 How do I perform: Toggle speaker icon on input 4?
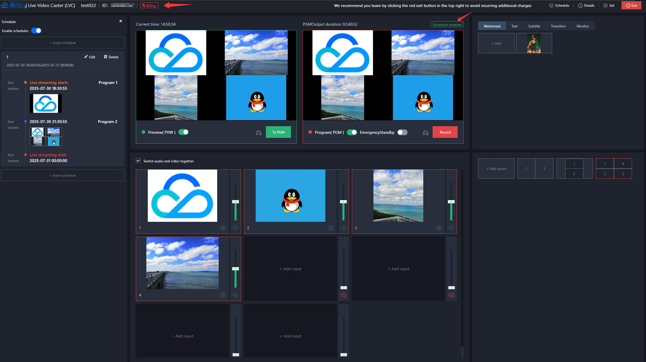(x=236, y=295)
